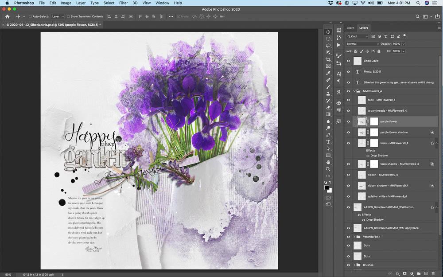443x277 pixels.
Task: Open the Swatches grid panel icon
Action: pyautogui.click(x=339, y=110)
